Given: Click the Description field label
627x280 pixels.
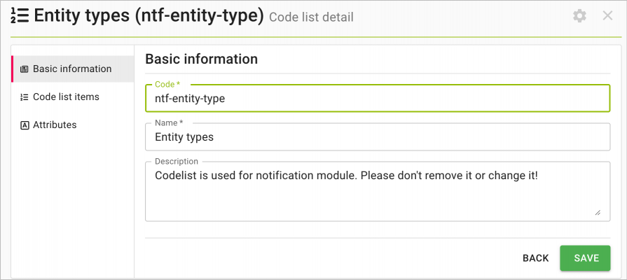Looking at the screenshot, I should [177, 162].
